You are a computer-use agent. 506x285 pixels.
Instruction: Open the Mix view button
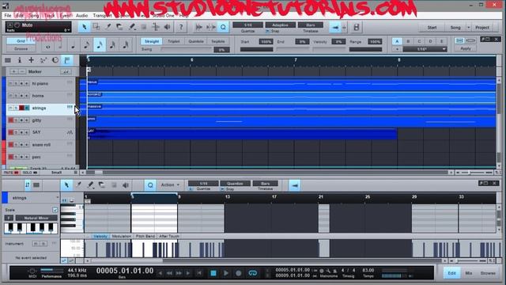[x=469, y=273]
